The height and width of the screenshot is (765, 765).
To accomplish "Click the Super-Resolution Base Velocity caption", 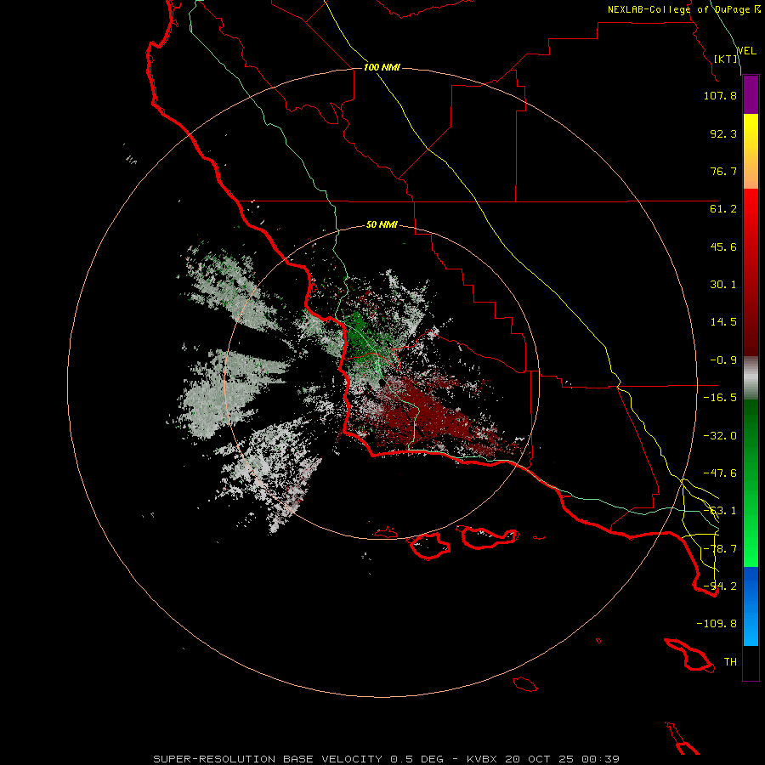I will point(387,759).
